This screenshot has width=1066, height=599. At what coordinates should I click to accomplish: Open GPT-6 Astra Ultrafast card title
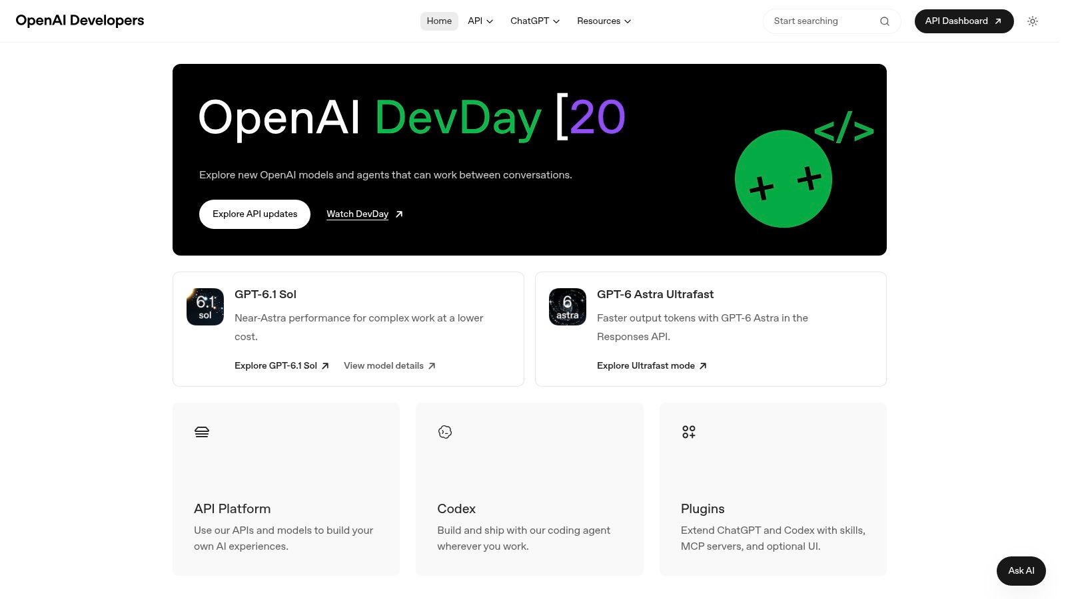(655, 294)
